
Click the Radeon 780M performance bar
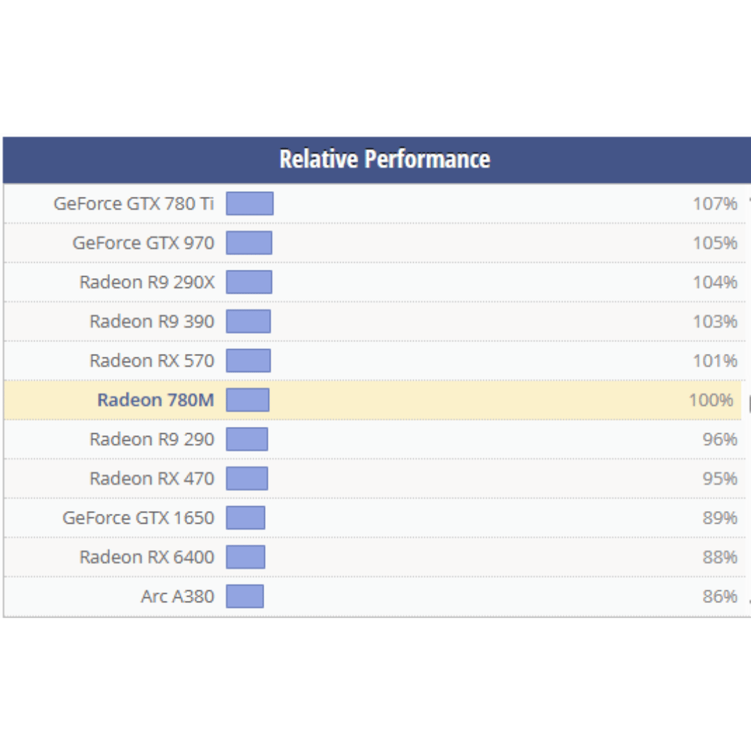tap(248, 400)
